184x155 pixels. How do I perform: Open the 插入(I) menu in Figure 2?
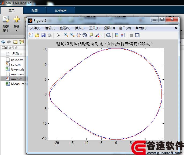[x=80, y=28]
